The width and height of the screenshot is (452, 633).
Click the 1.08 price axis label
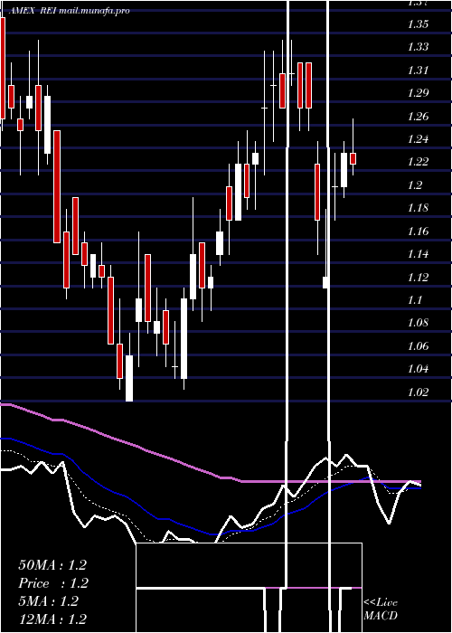pos(418,323)
